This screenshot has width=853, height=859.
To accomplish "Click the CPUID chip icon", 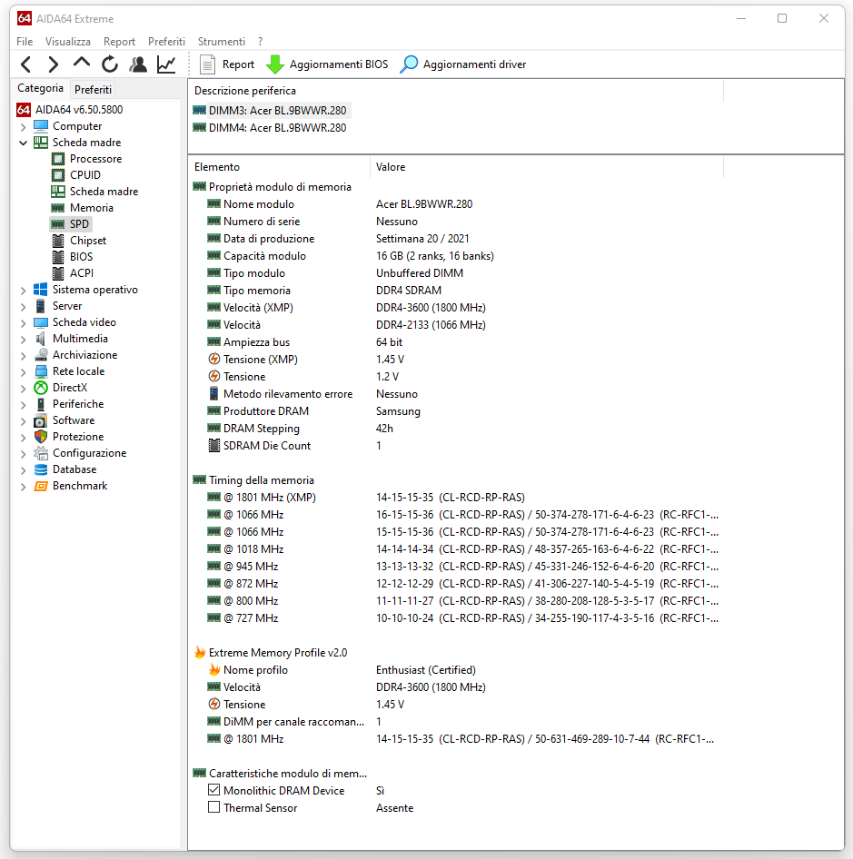I will point(58,175).
